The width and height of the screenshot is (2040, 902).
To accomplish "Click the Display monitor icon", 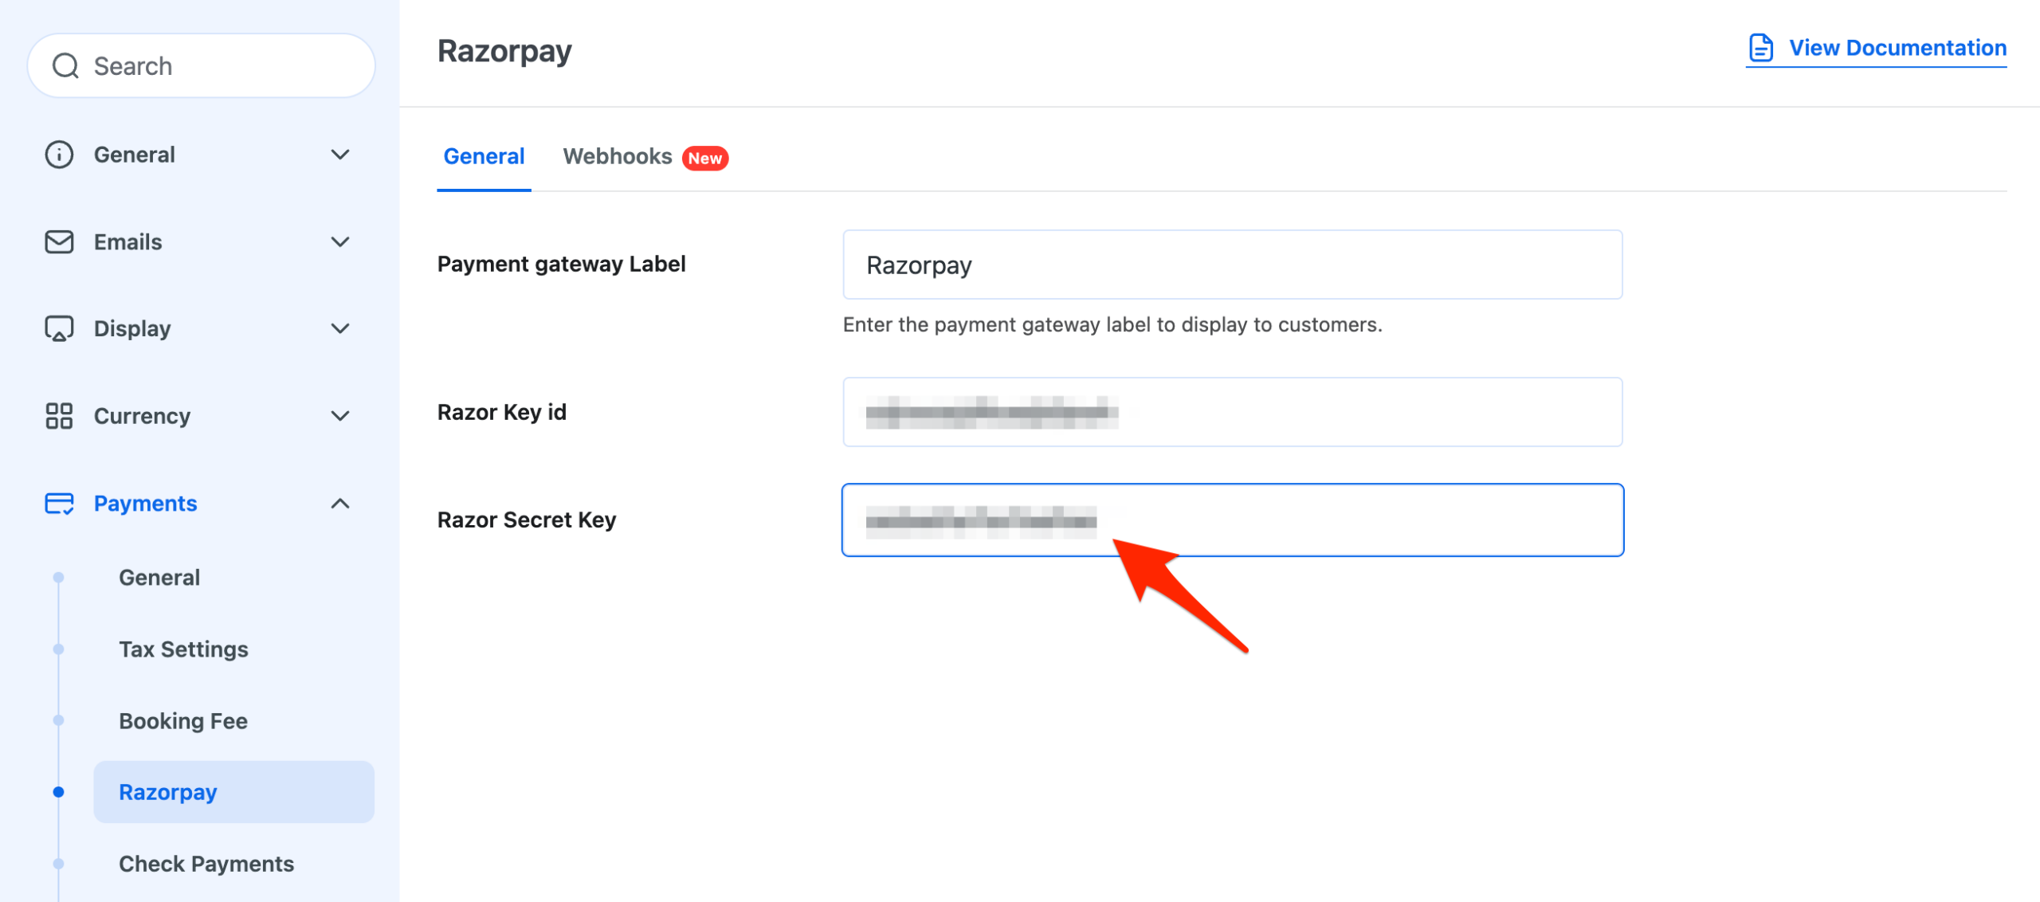I will click(59, 328).
